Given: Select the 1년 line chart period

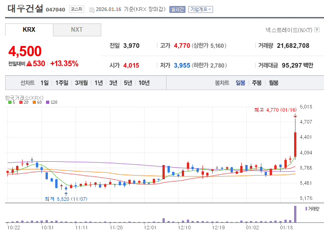Looking at the screenshot, I should [x=98, y=83].
